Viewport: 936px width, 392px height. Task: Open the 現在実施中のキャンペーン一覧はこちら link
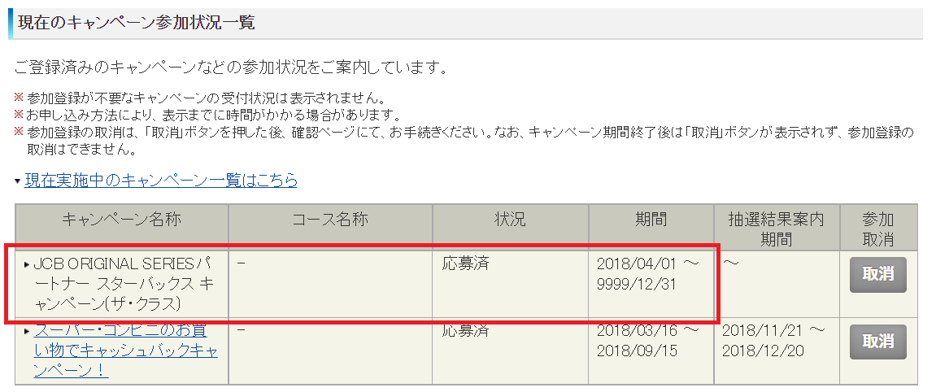(161, 180)
